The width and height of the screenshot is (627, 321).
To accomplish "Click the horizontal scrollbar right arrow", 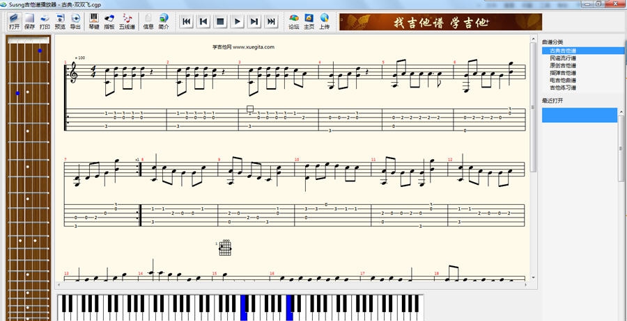I will coord(526,285).
